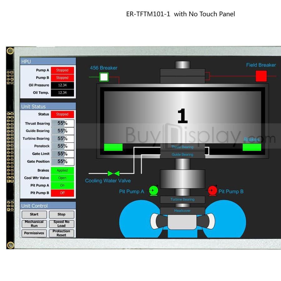The height and width of the screenshot is (281, 281).
Task: Click the HPU panel header
Action: coord(48,62)
